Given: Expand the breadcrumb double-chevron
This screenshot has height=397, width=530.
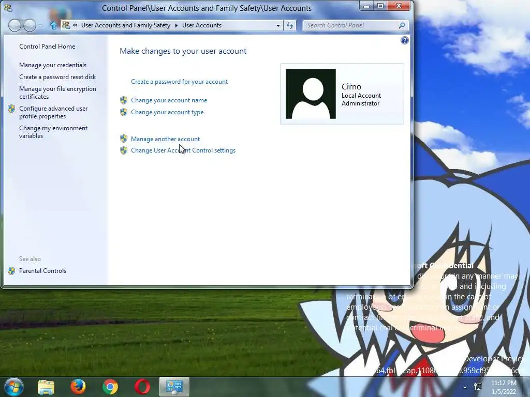Looking at the screenshot, I should point(75,25).
